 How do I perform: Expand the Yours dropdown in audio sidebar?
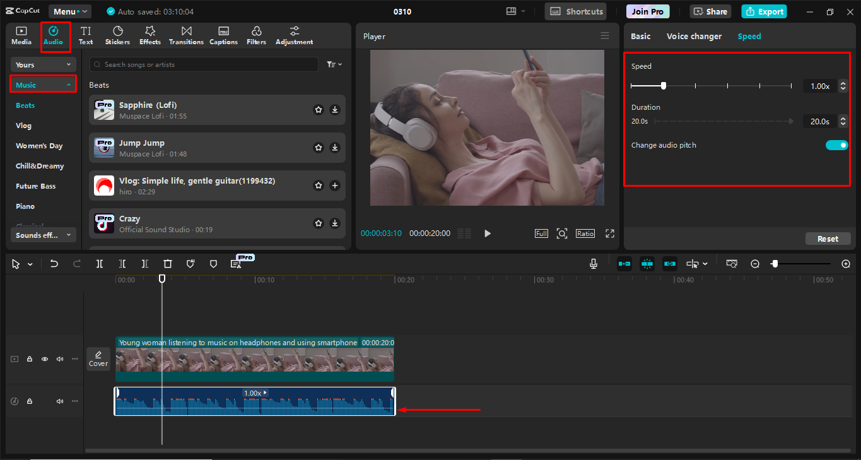click(x=43, y=64)
